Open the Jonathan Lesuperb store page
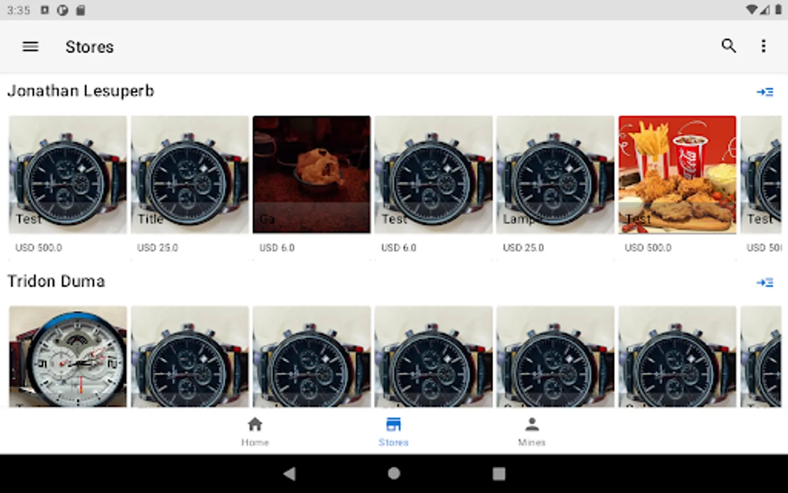This screenshot has width=788, height=493. (x=81, y=90)
